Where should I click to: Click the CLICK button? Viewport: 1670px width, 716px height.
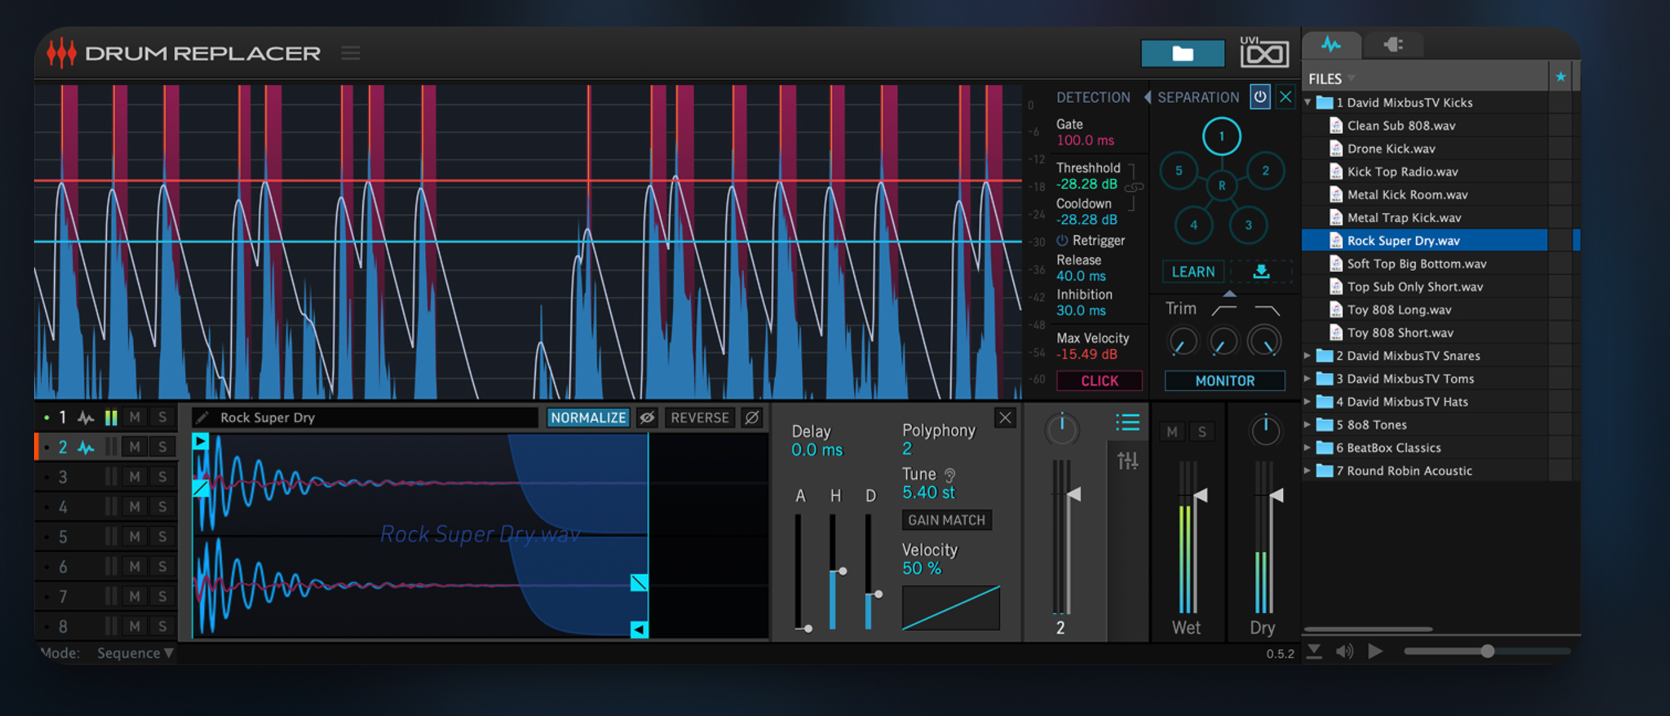[x=1099, y=380]
